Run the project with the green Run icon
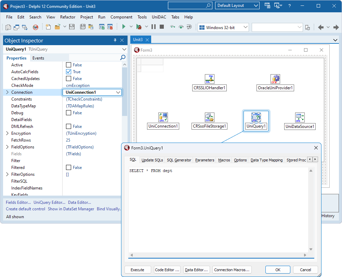The image size is (342, 277). (123, 26)
